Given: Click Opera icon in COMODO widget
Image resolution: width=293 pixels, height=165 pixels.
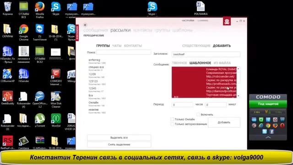Looking at the screenshot, I should tap(282, 126).
